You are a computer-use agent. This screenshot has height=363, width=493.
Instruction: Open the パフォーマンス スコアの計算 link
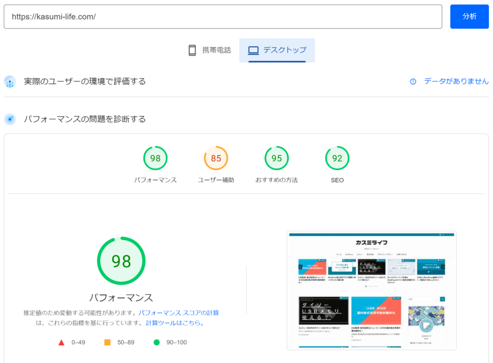(x=179, y=313)
